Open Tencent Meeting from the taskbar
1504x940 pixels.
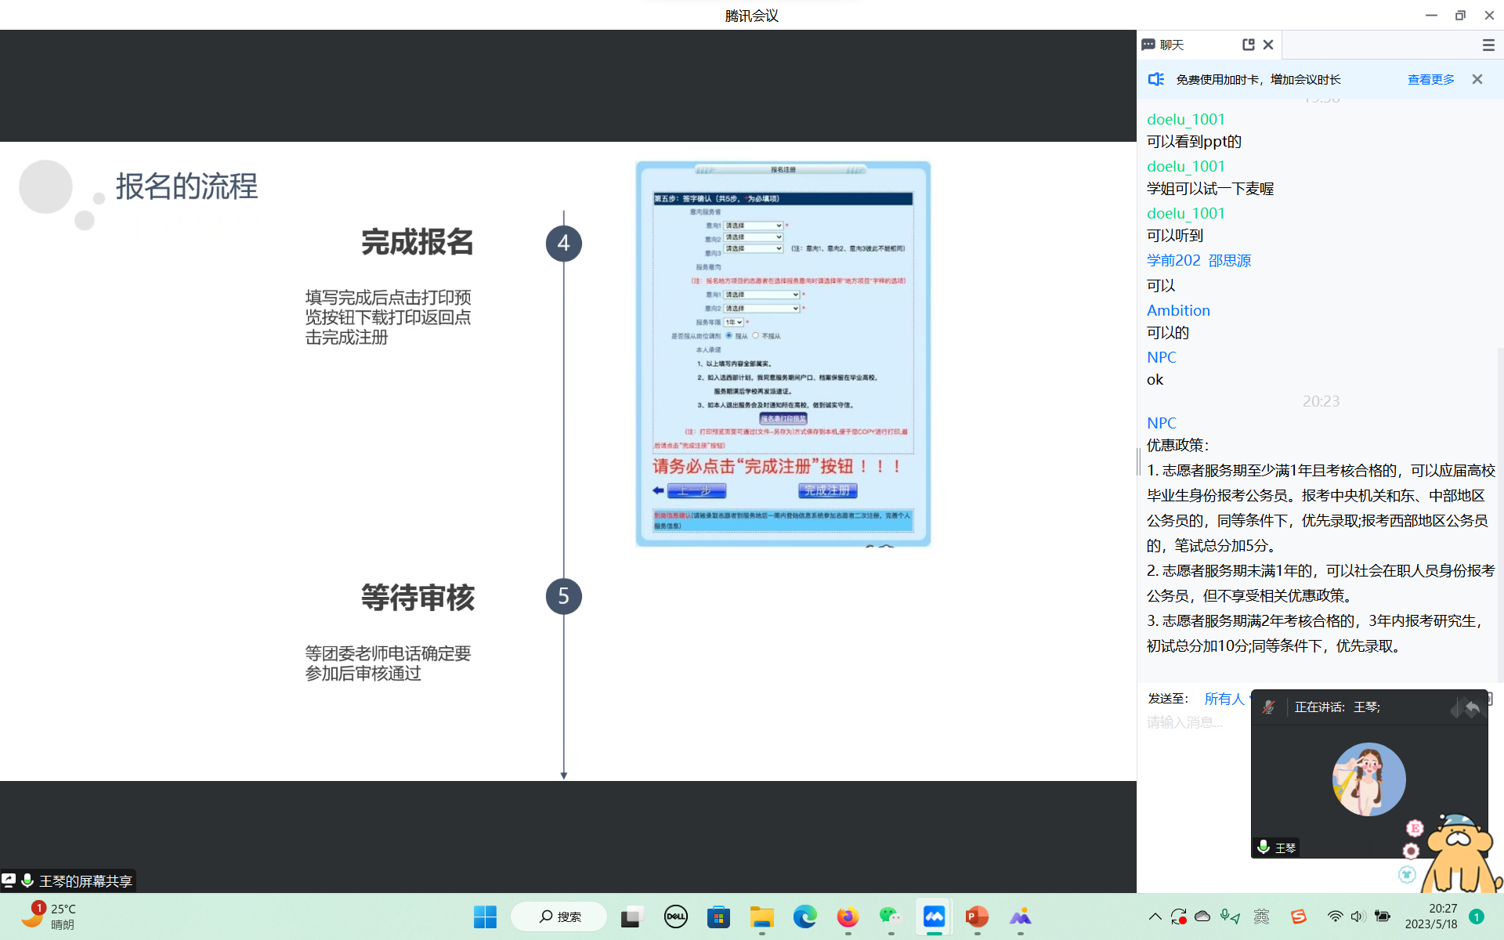click(x=934, y=916)
